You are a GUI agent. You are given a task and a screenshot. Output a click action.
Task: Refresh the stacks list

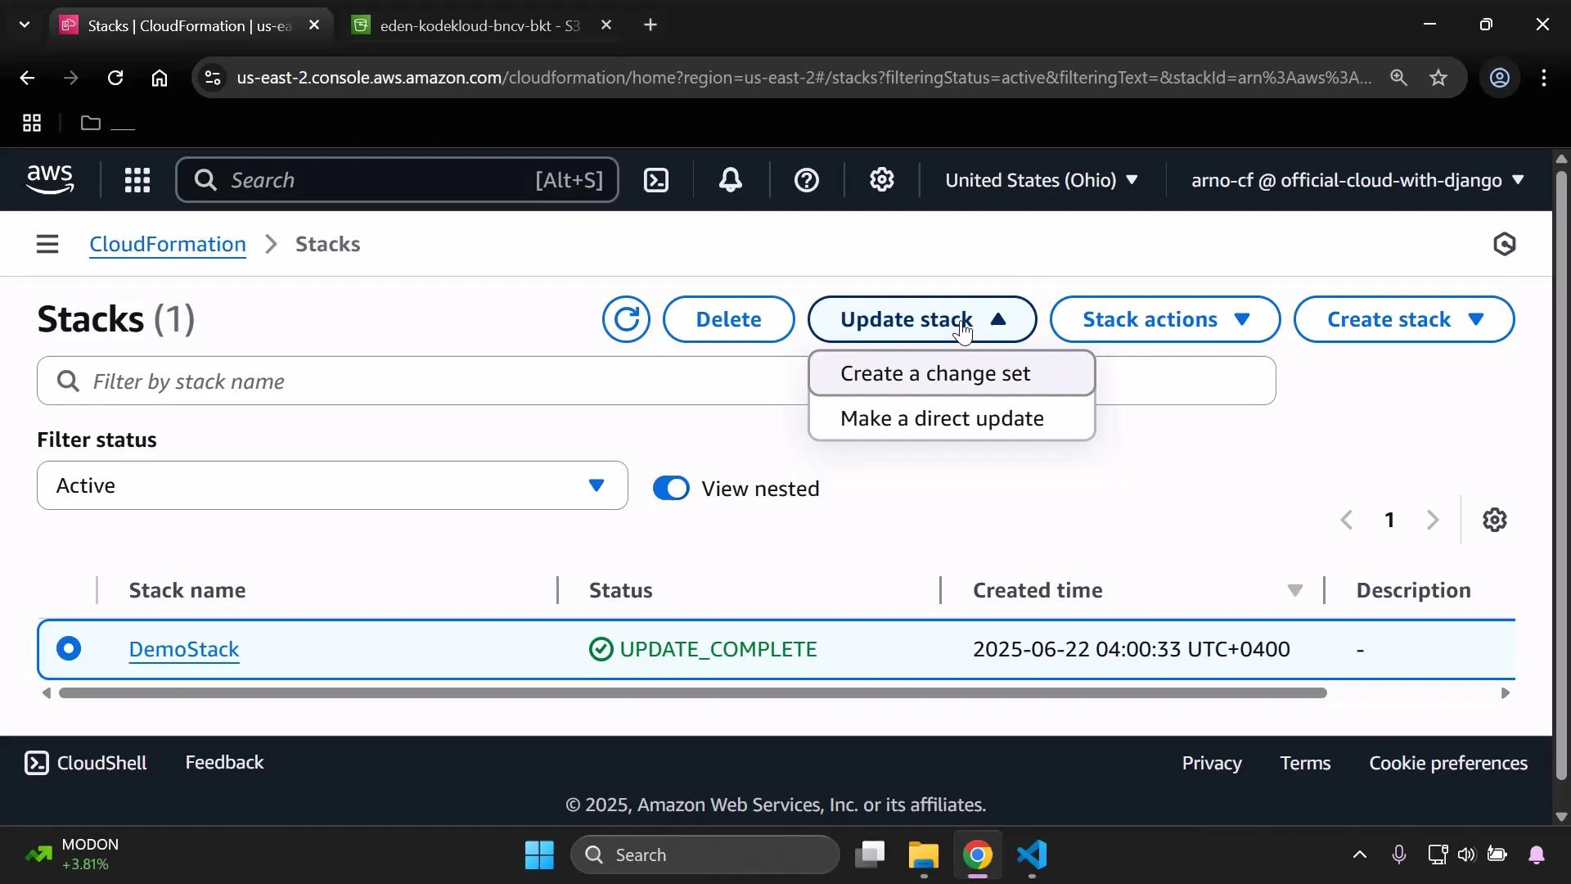click(x=626, y=319)
